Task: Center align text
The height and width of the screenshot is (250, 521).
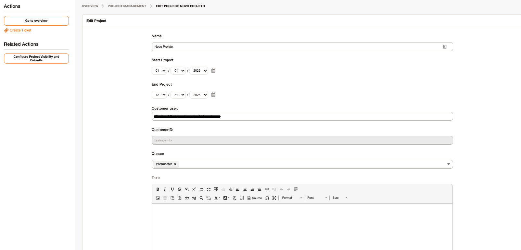Action: 245,189
